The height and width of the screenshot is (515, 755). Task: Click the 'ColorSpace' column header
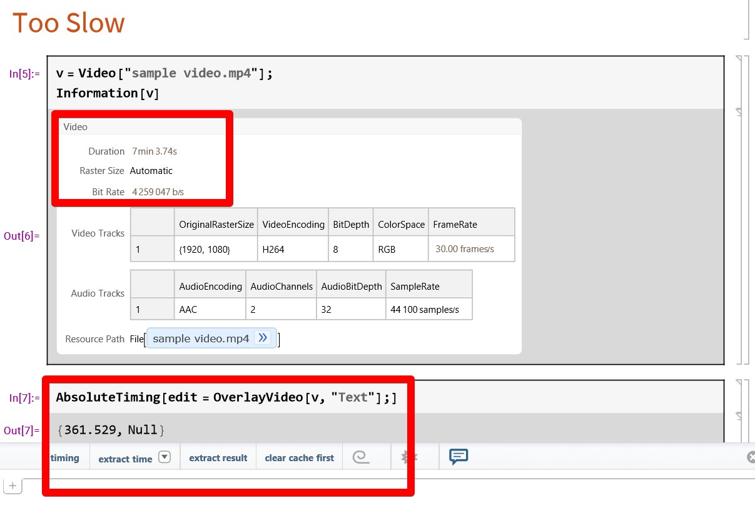[x=401, y=224]
